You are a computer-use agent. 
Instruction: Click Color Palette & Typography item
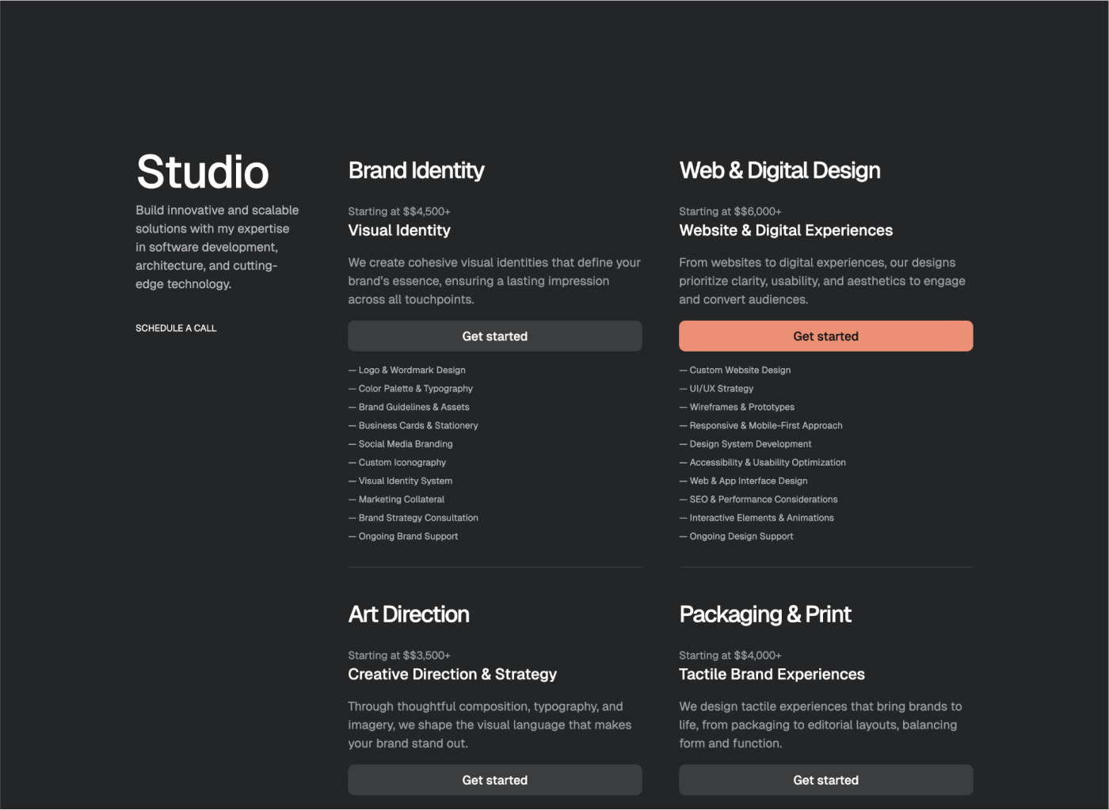coord(410,389)
